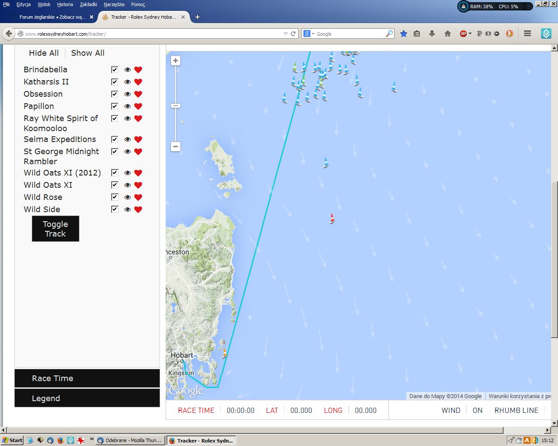The image size is (558, 446).
Task: Open the Zakładki menu
Action: click(88, 4)
